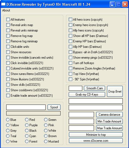This screenshot has height=148, width=129.
Task: Click Minimize to tray button
Action: [x=96, y=135]
